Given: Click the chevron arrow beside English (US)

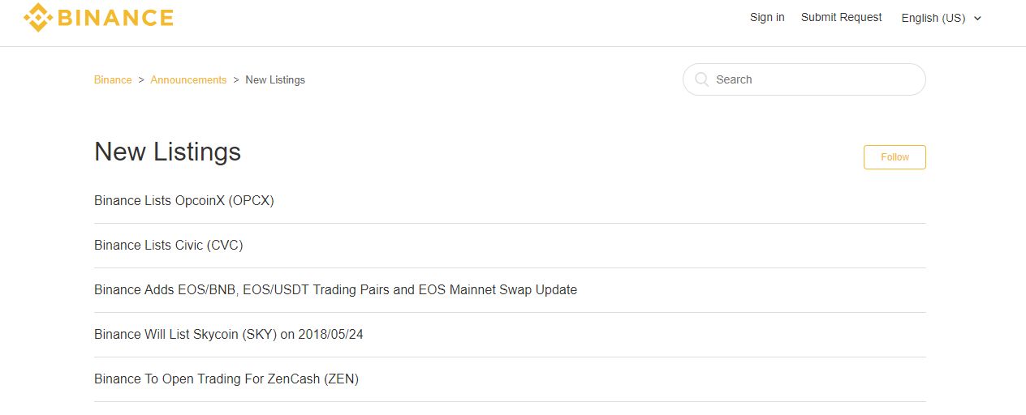Looking at the screenshot, I should click(x=977, y=19).
